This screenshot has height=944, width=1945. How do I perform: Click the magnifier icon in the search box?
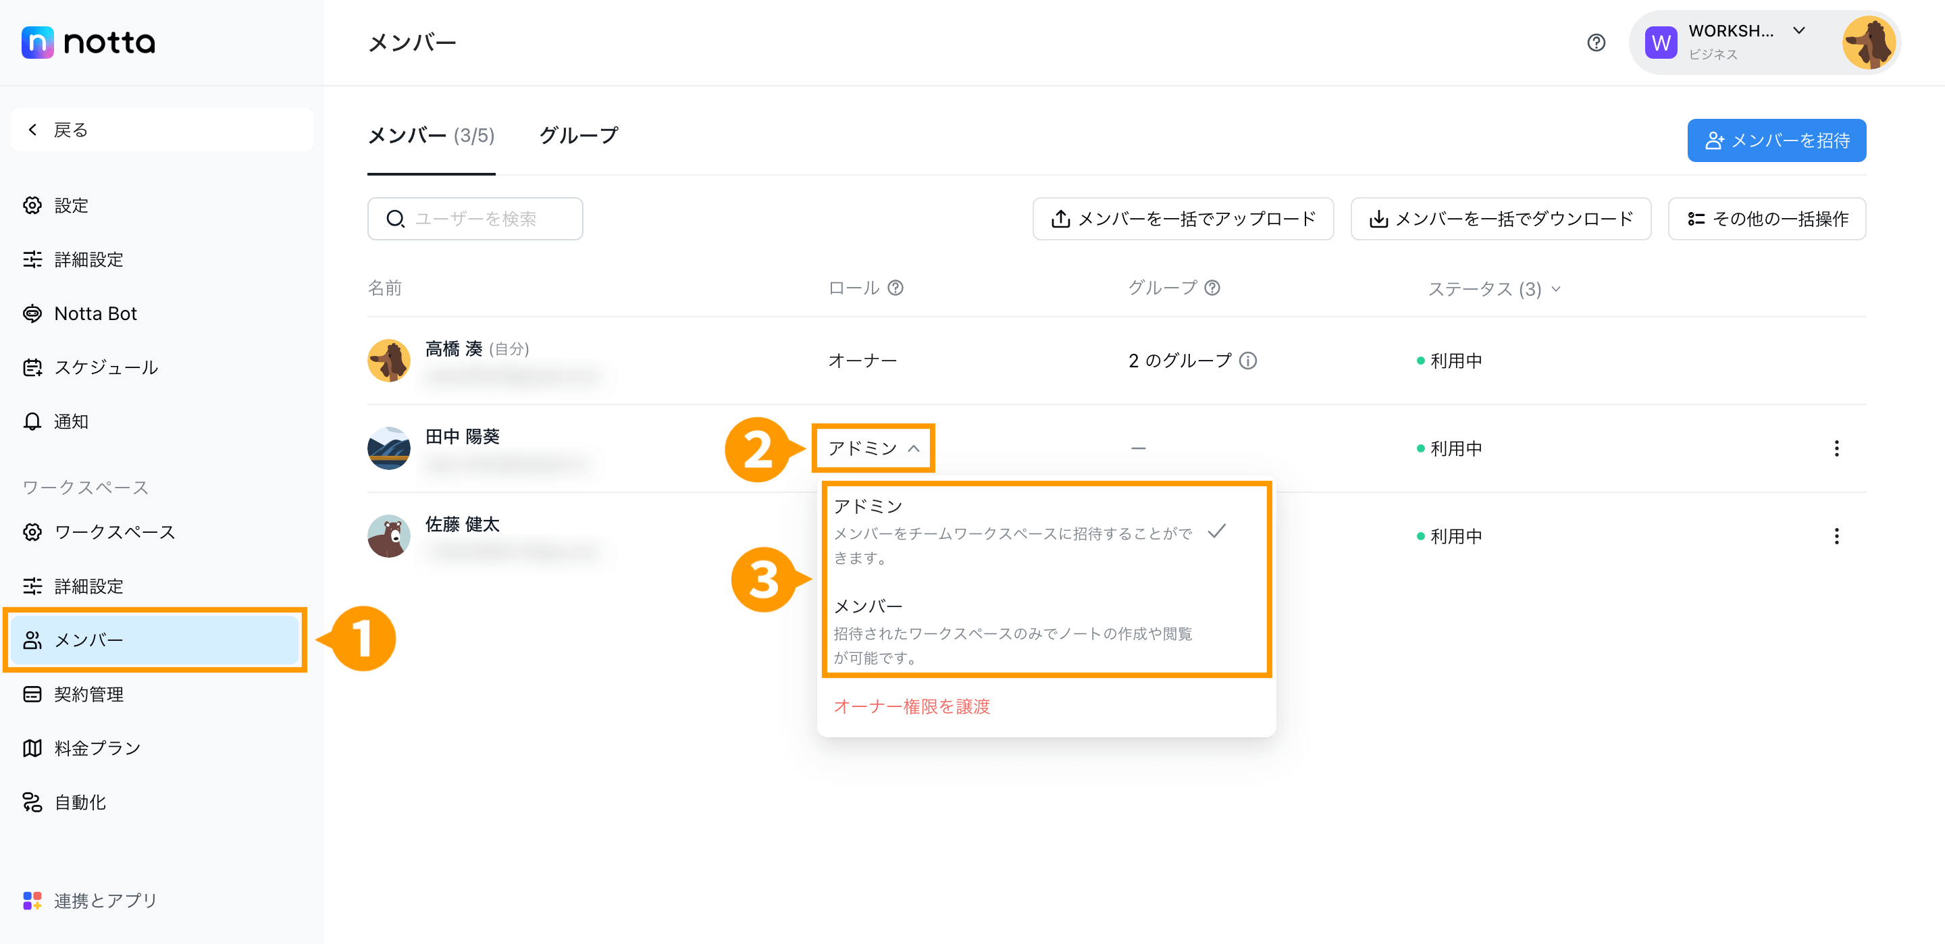coord(395,218)
